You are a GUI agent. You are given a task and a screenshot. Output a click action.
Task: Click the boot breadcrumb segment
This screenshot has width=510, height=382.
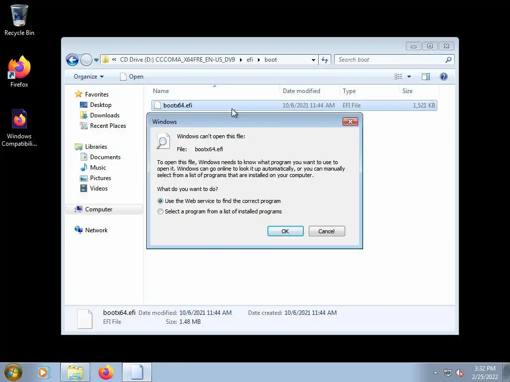click(x=270, y=60)
